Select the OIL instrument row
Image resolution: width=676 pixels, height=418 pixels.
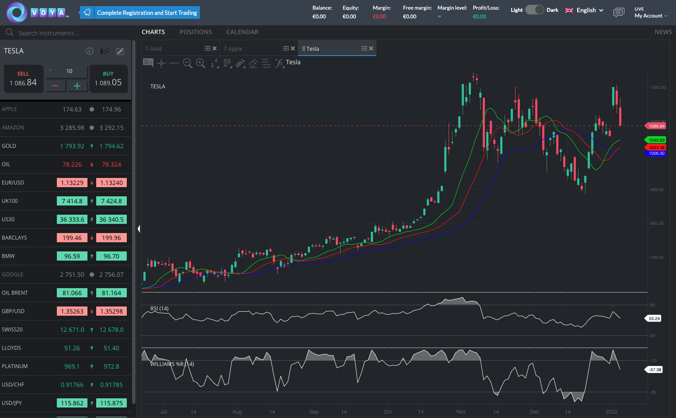[66, 164]
